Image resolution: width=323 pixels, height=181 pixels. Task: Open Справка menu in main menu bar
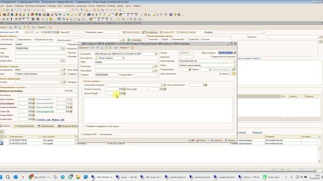point(137,6)
